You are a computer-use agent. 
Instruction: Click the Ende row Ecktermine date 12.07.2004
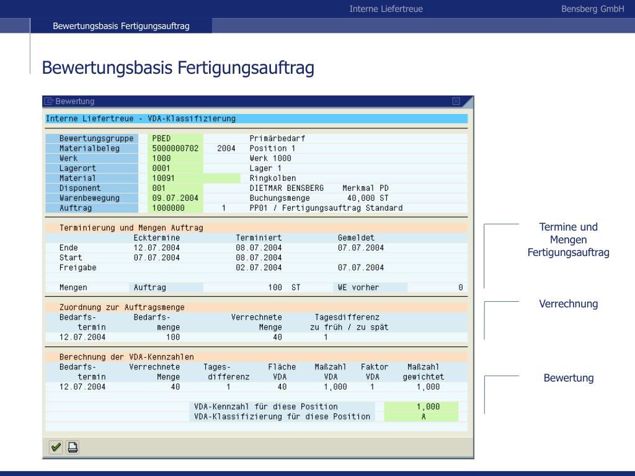pos(157,248)
